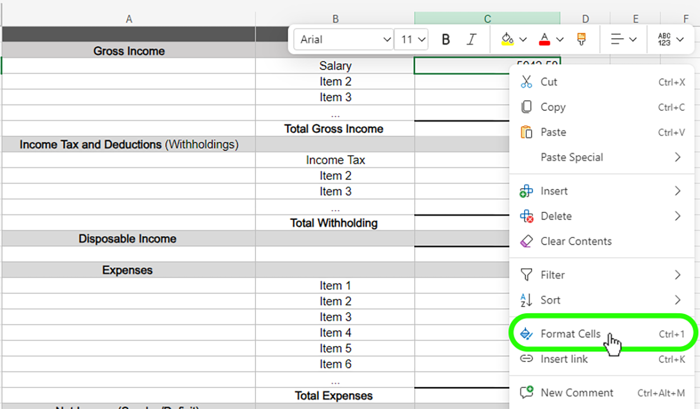Click the Delete icon in context menu
The height and width of the screenshot is (409, 700).
coord(526,216)
